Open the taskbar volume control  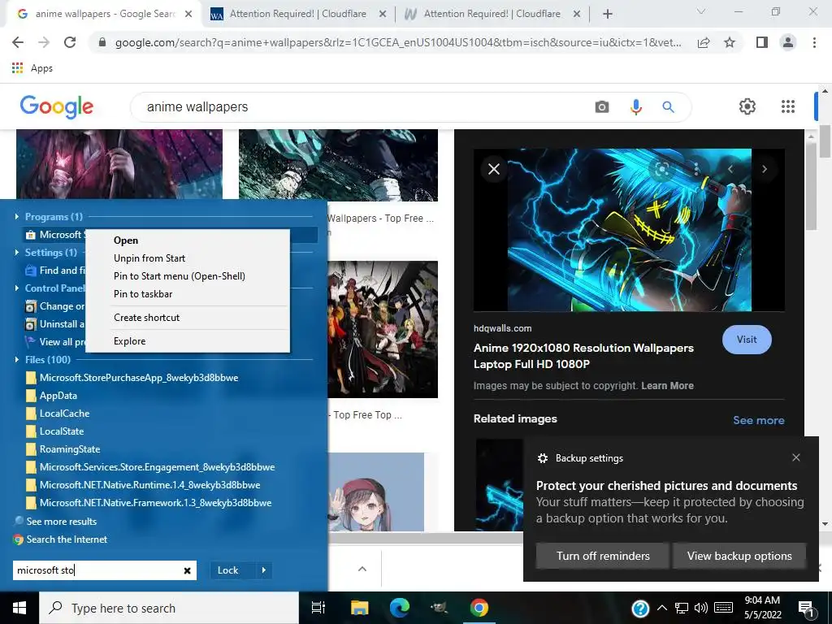pyautogui.click(x=701, y=608)
